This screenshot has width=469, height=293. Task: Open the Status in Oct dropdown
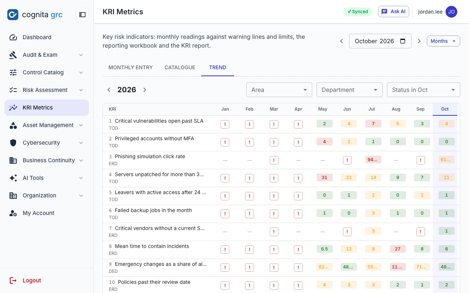click(x=424, y=90)
